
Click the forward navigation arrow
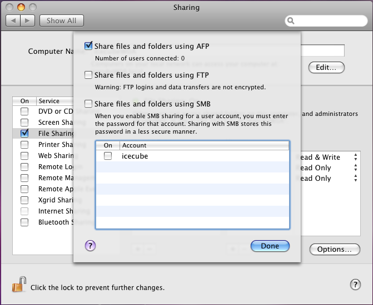[x=28, y=21]
